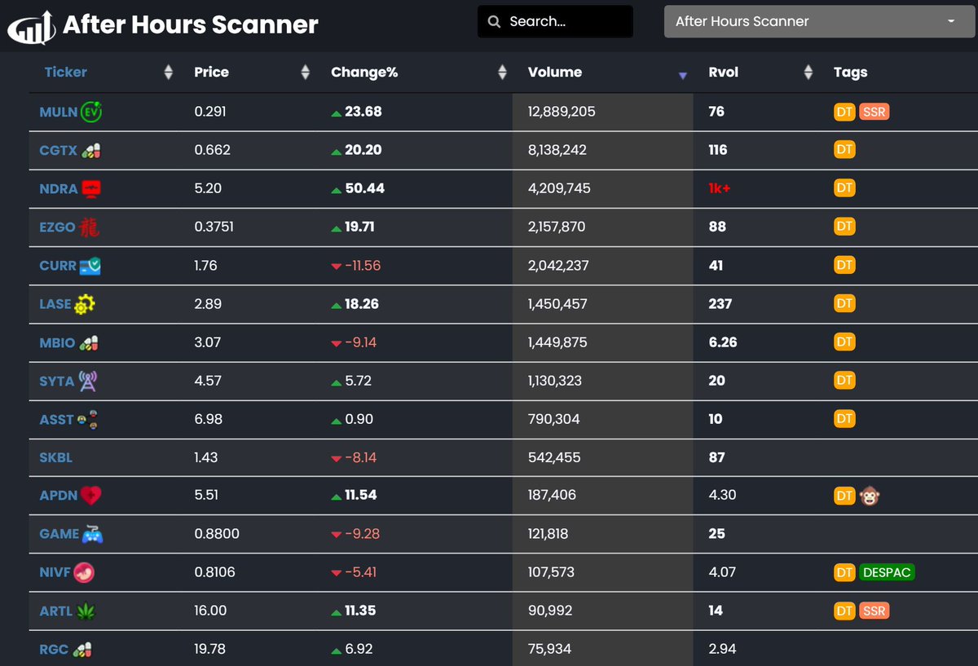Click the red monitor icon beside NDRA
The width and height of the screenshot is (978, 666).
pos(91,188)
